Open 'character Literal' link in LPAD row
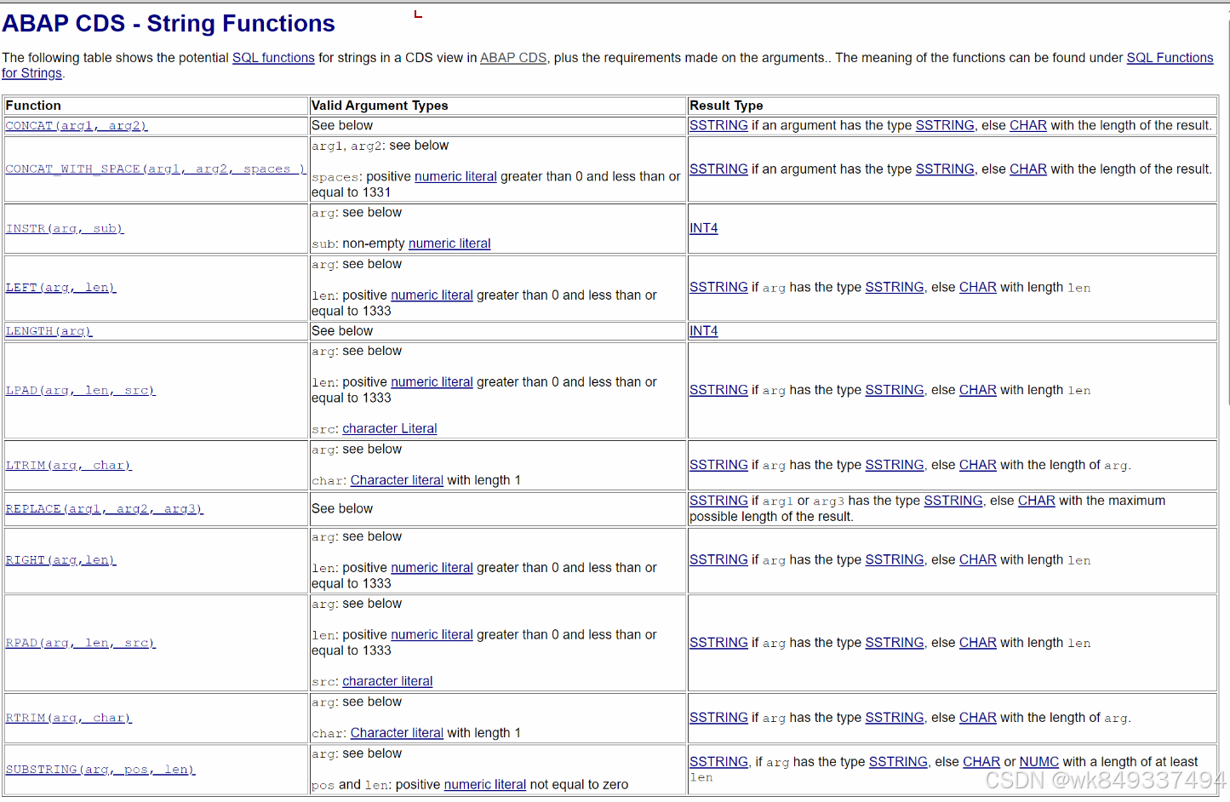 390,429
